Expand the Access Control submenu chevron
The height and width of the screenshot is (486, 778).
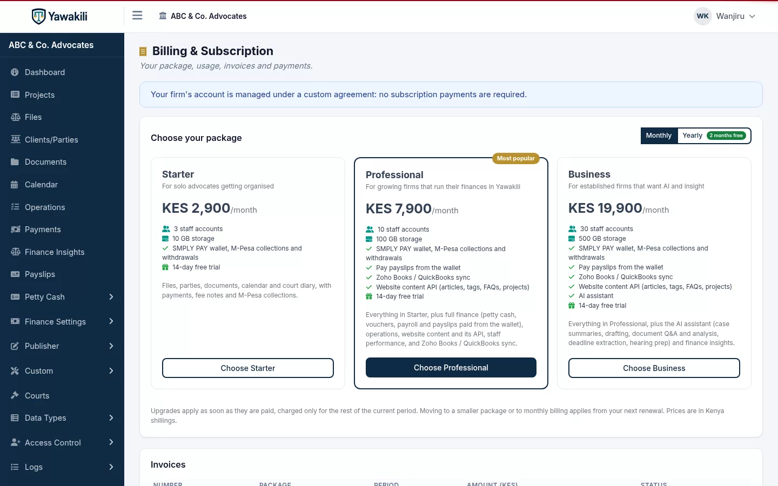coord(111,443)
